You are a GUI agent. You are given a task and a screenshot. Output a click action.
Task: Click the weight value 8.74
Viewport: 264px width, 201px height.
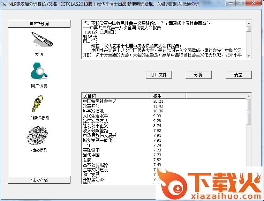click(157, 126)
